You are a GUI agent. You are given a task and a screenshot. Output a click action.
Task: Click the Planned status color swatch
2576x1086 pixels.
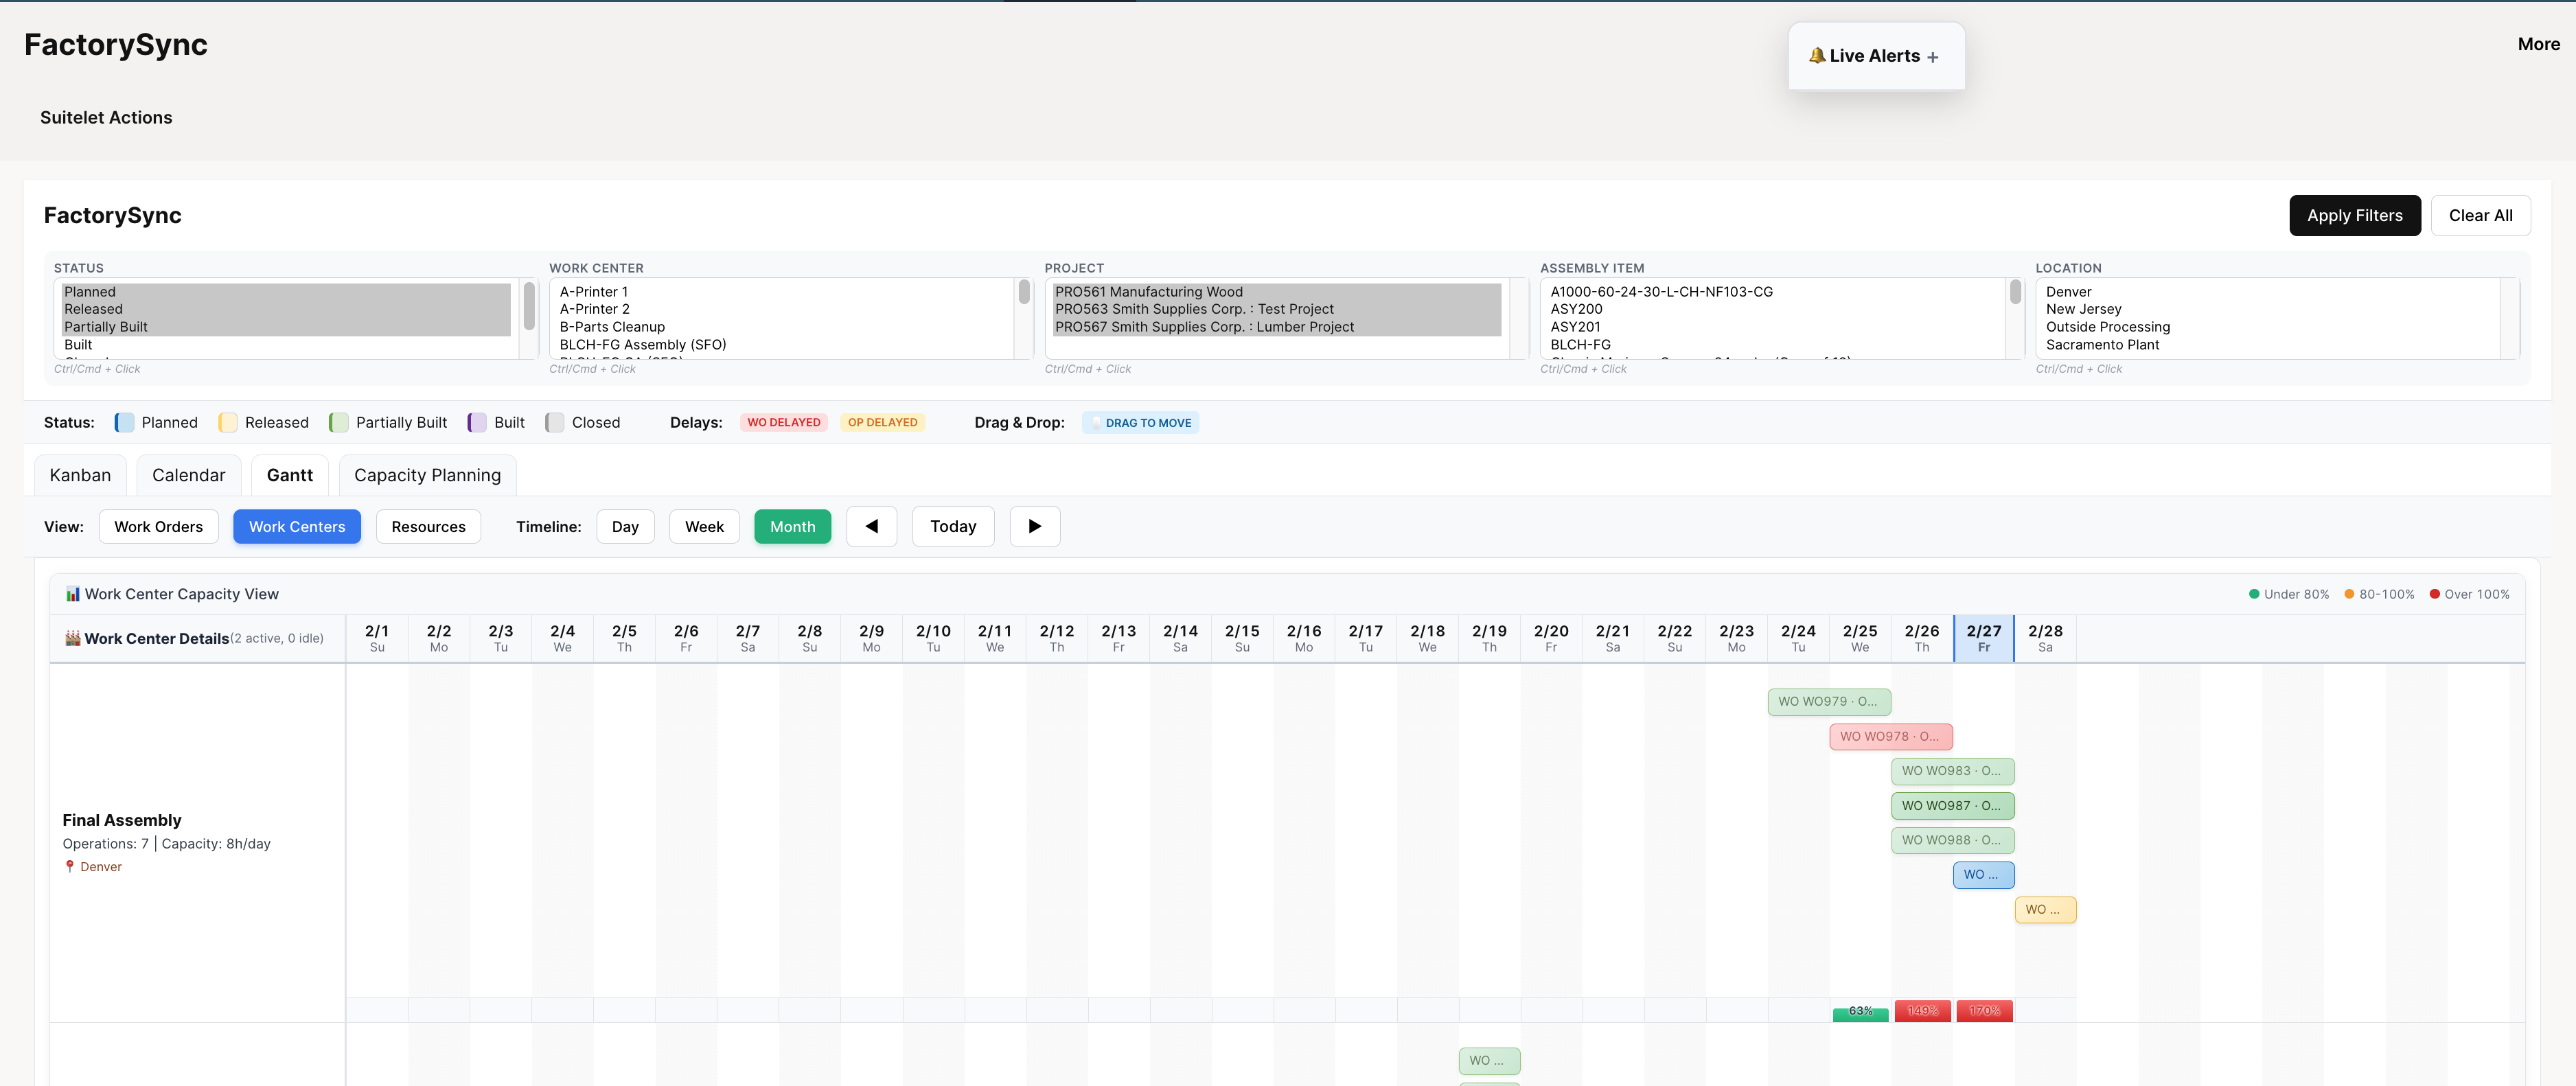124,423
